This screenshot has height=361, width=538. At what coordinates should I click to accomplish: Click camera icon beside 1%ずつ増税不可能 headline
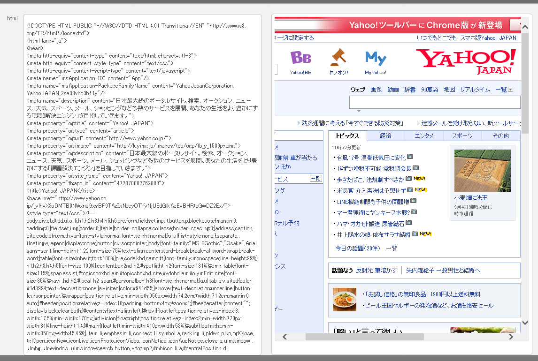pyautogui.click(x=416, y=168)
